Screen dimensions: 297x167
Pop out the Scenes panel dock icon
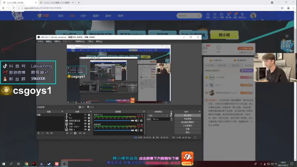(62, 112)
